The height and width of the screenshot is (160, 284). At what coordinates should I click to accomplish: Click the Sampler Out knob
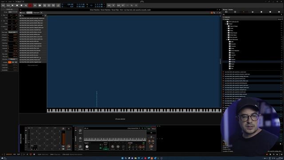pyautogui.click(x=151, y=147)
